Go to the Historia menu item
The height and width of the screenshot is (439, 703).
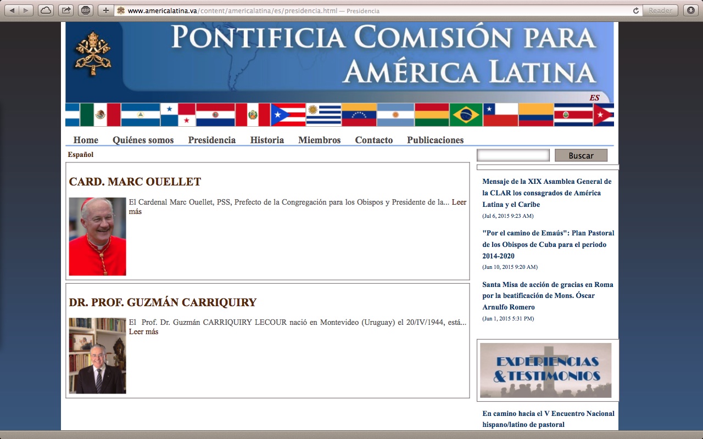tap(267, 140)
